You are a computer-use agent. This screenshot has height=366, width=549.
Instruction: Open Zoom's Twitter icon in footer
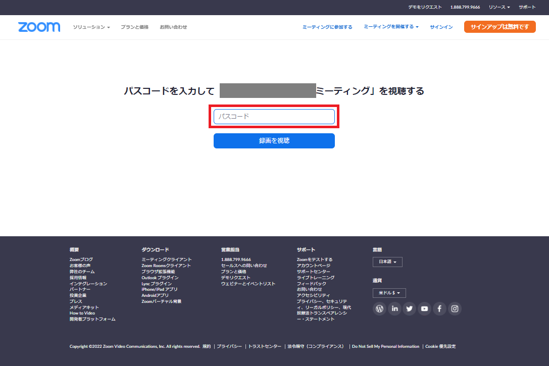point(410,308)
